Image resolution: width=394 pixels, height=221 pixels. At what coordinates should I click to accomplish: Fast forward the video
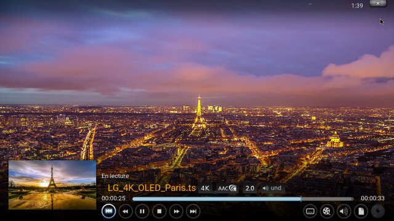pyautogui.click(x=176, y=211)
